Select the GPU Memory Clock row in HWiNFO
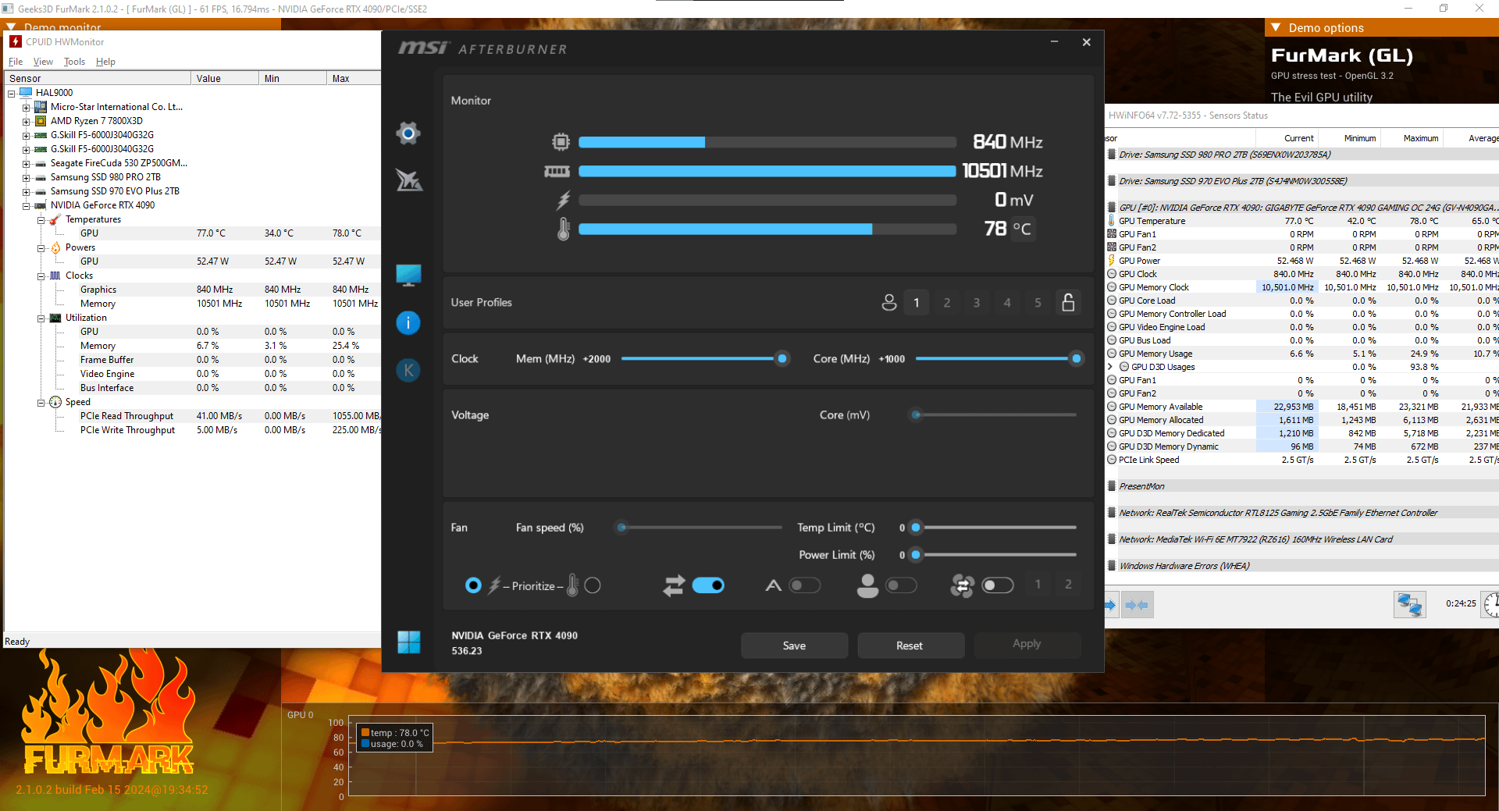 (1302, 287)
